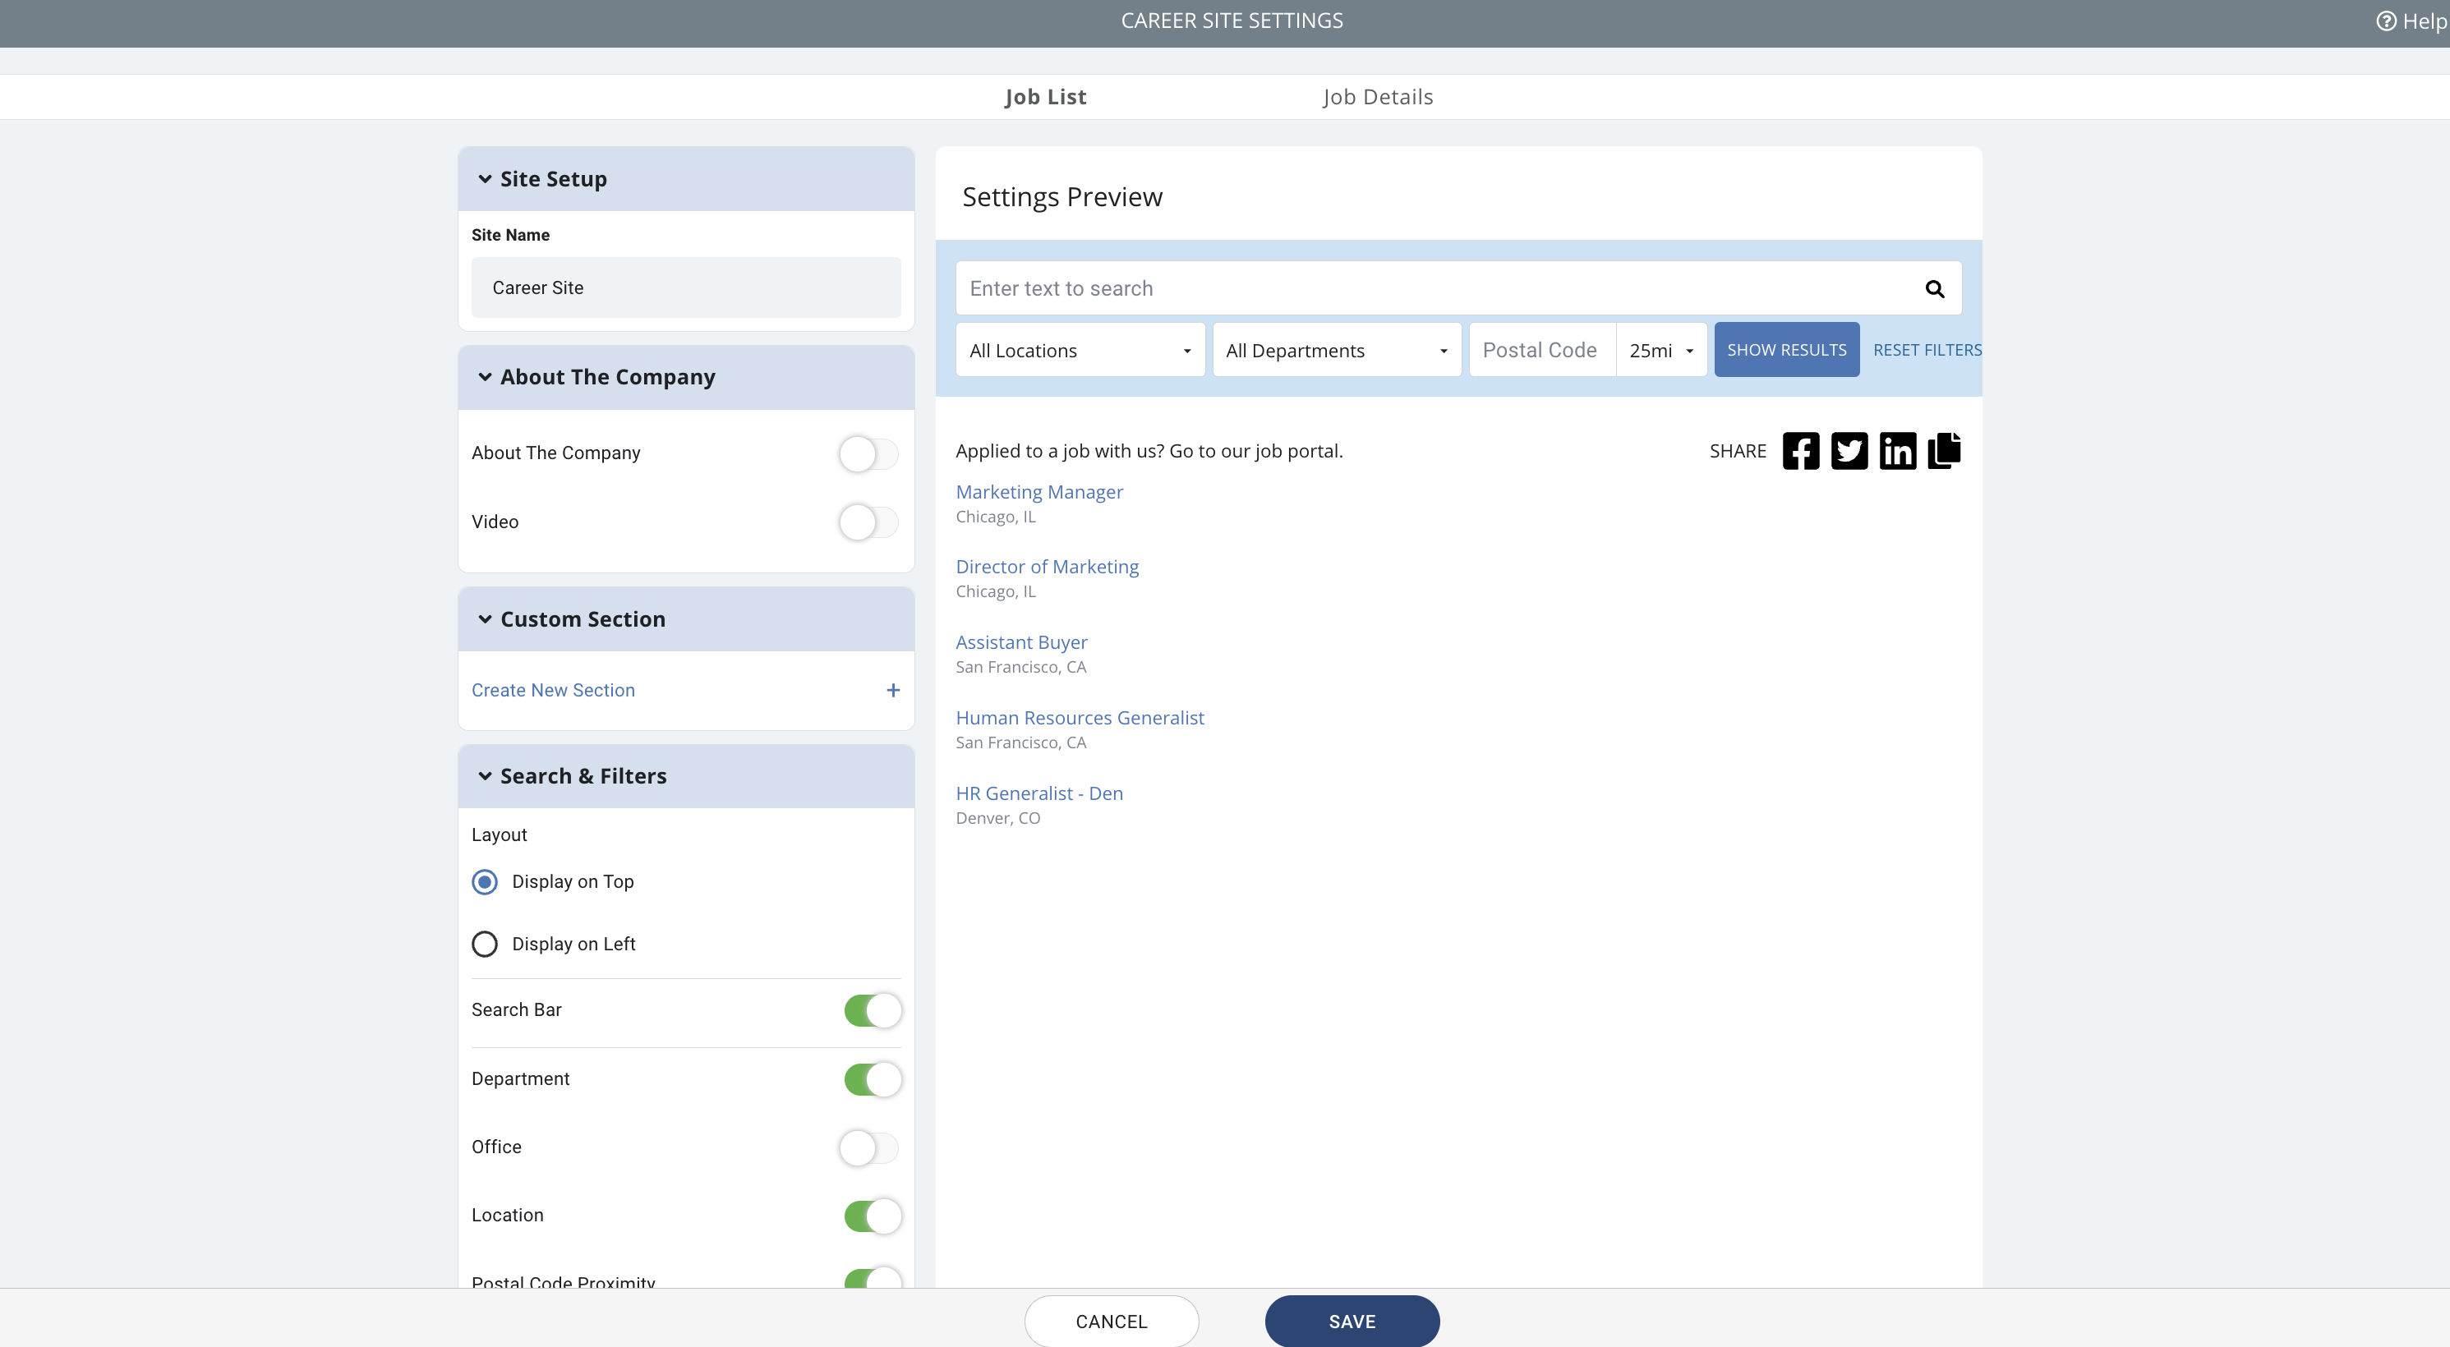Share via the Facebook icon
Image resolution: width=2450 pixels, height=1347 pixels.
pyautogui.click(x=1800, y=451)
